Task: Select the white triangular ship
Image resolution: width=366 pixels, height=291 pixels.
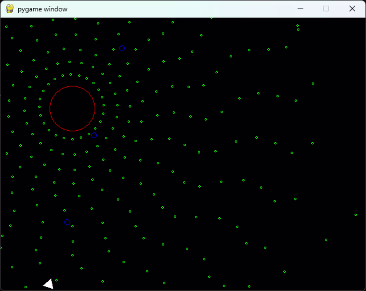Action: tap(48, 284)
